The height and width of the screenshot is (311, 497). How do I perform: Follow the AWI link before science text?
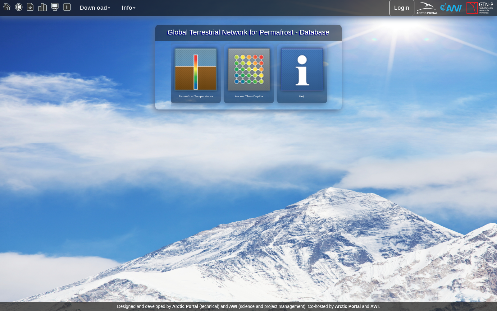(x=233, y=306)
